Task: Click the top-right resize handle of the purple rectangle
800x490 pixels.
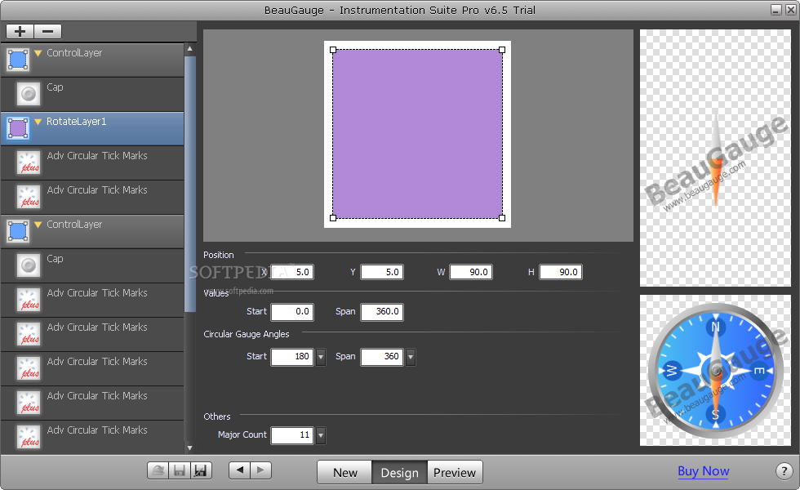Action: [x=502, y=50]
